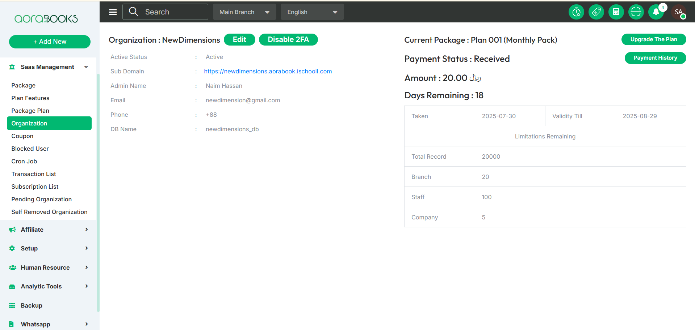Click the search magnifier icon
Image resolution: width=695 pixels, height=330 pixels.
[133, 12]
